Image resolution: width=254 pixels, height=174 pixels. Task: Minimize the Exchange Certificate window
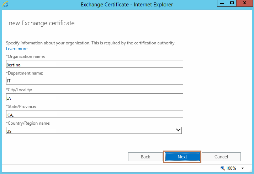(x=222, y=4)
